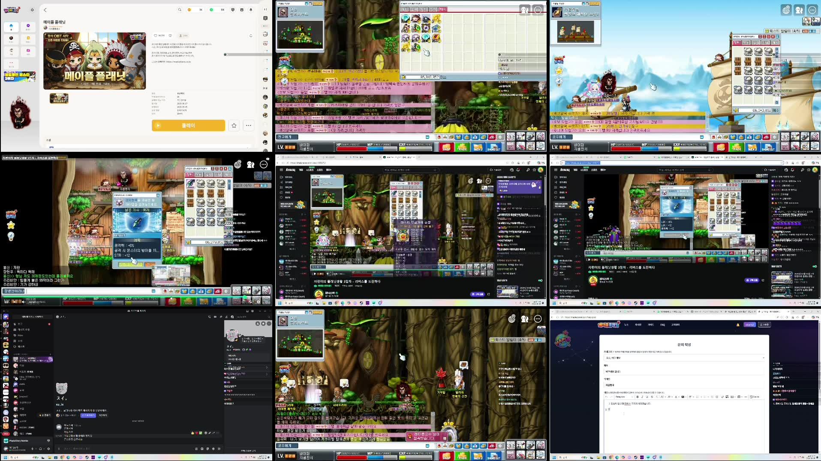Click friends icon in bottom-middle game window

coord(525,319)
